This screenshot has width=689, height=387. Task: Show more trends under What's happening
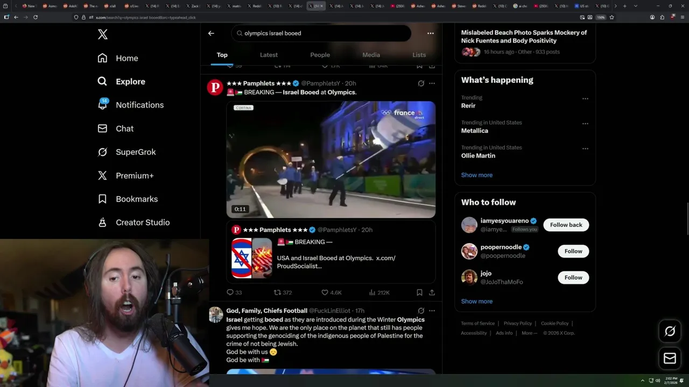coord(476,175)
